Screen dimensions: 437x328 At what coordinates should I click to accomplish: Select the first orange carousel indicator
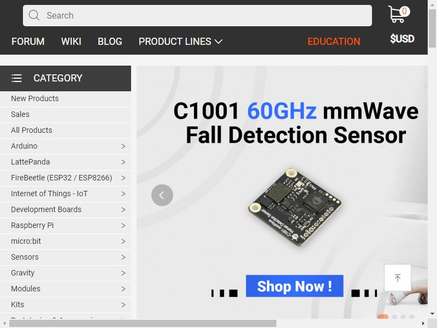point(383,317)
